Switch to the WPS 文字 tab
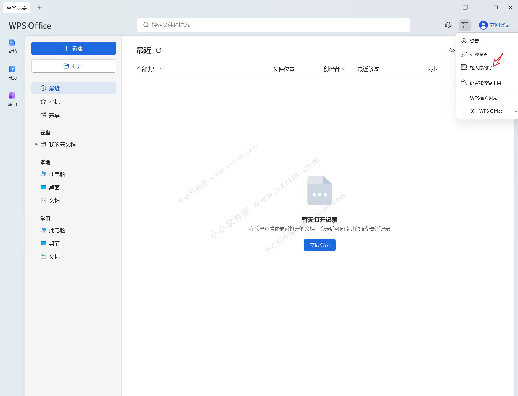Viewport: 518px width, 396px height. point(17,8)
